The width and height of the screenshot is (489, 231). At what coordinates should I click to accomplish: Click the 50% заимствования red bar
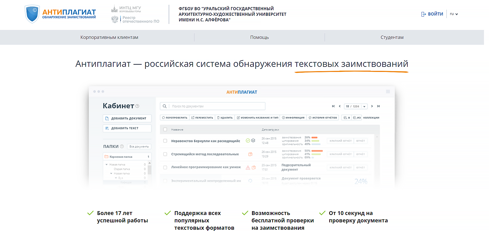(317, 151)
